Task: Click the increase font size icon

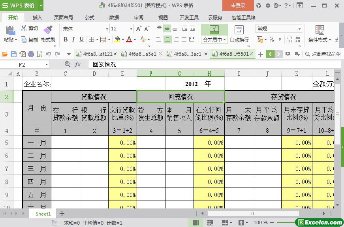Action: (x=139, y=29)
